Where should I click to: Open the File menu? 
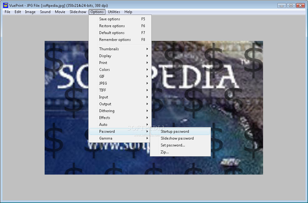(7, 12)
